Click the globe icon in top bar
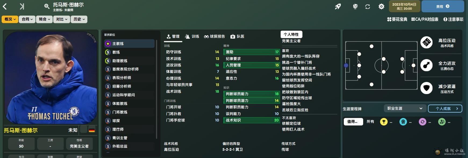The image size is (468, 158). 355,6
